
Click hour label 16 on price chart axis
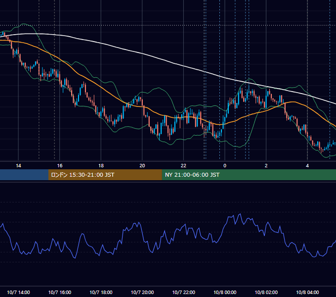point(60,166)
